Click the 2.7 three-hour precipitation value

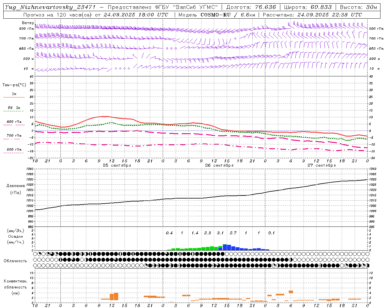233,233
